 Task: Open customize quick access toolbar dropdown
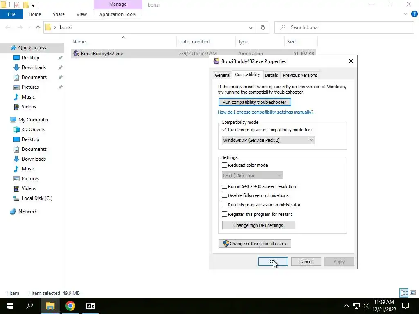[x=34, y=5]
